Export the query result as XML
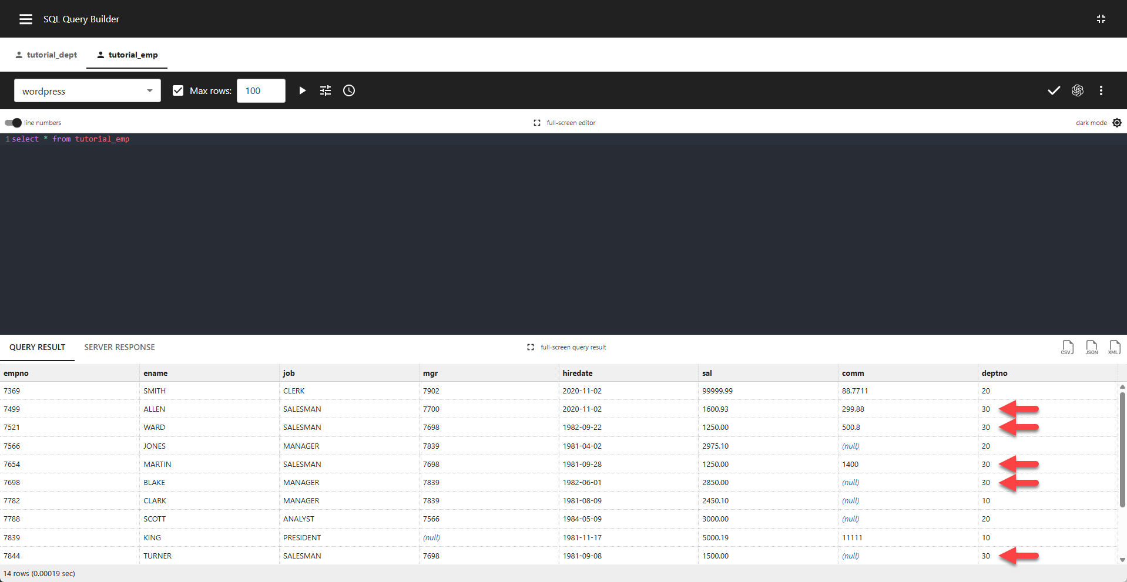 [1115, 347]
